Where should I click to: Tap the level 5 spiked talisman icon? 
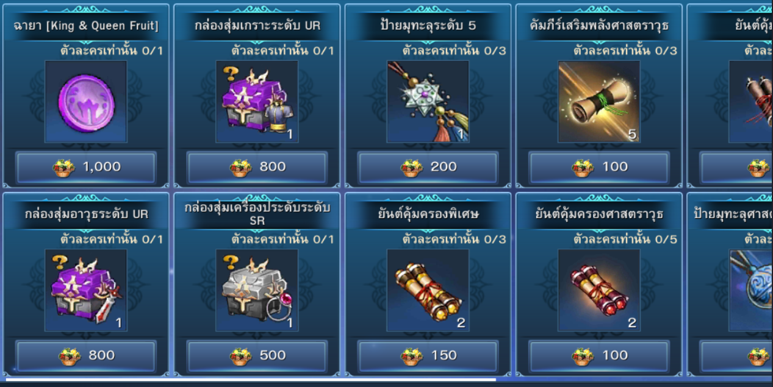click(428, 101)
